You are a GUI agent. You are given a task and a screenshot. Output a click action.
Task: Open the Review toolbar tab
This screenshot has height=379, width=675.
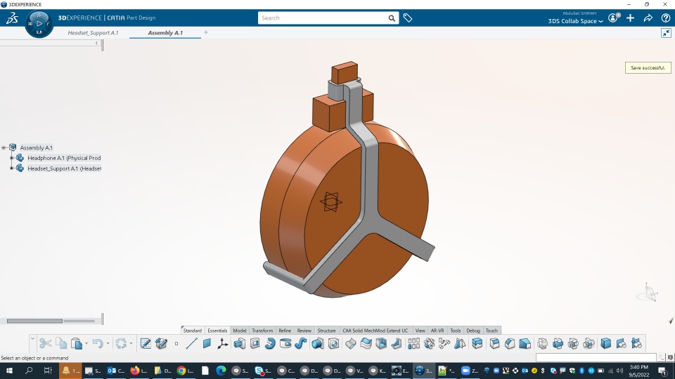304,331
